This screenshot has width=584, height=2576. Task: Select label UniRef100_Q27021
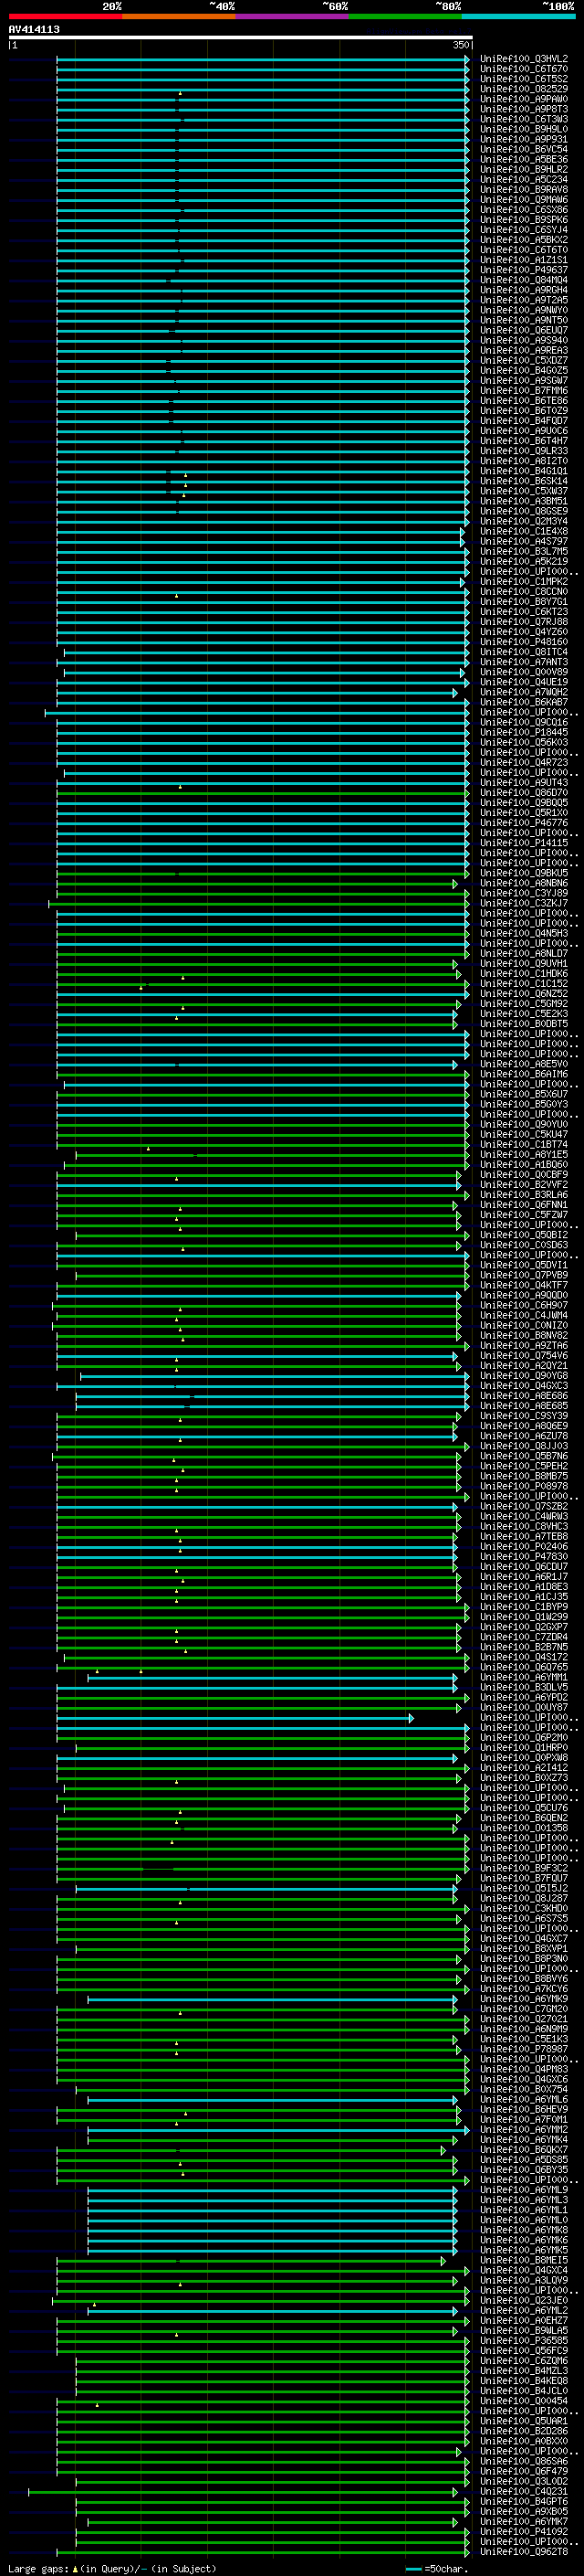click(x=524, y=2019)
